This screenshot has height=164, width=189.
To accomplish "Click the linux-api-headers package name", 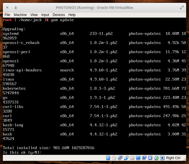I will coord(22,70).
